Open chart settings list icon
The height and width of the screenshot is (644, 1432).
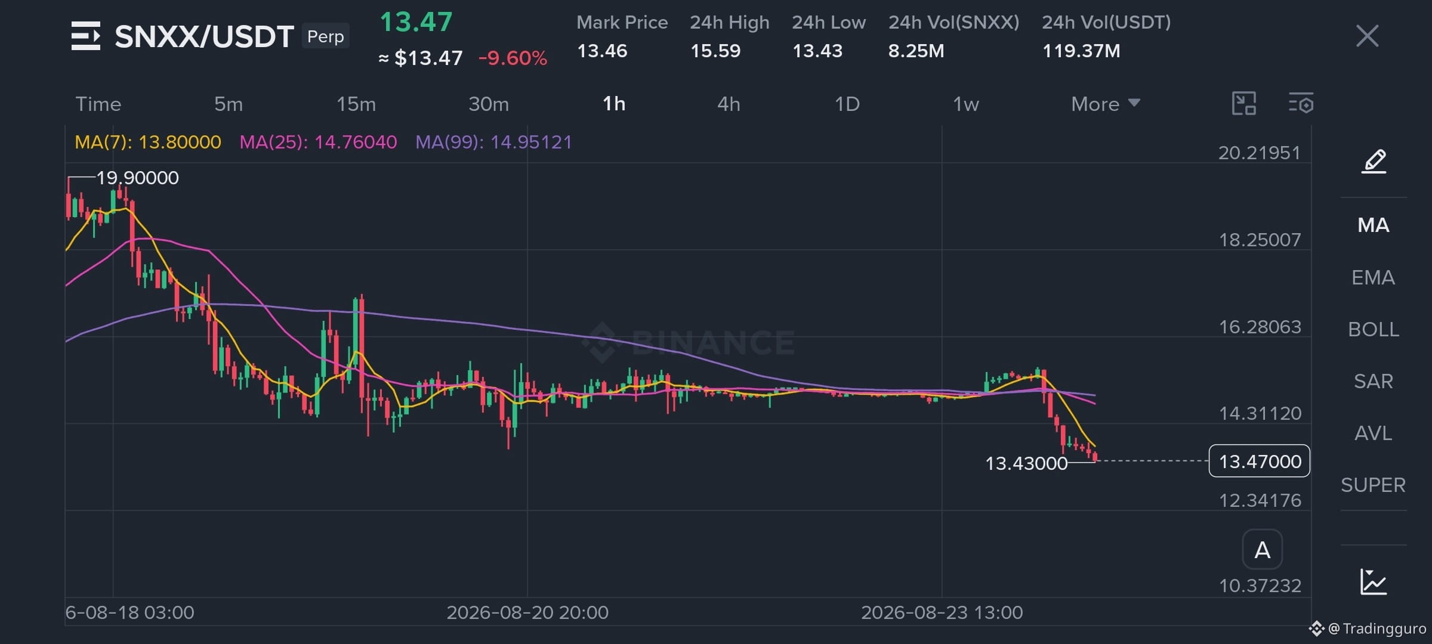(x=1301, y=104)
